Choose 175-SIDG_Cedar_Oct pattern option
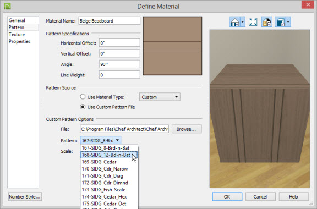 [x=109, y=204]
